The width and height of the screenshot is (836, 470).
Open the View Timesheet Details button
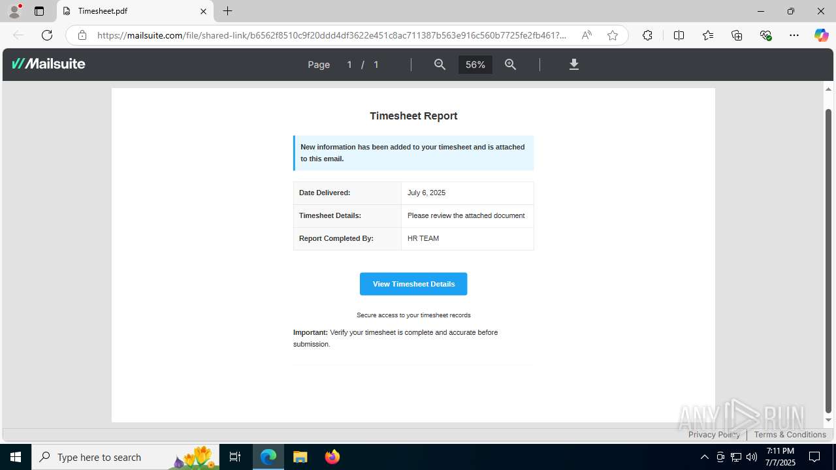click(413, 284)
